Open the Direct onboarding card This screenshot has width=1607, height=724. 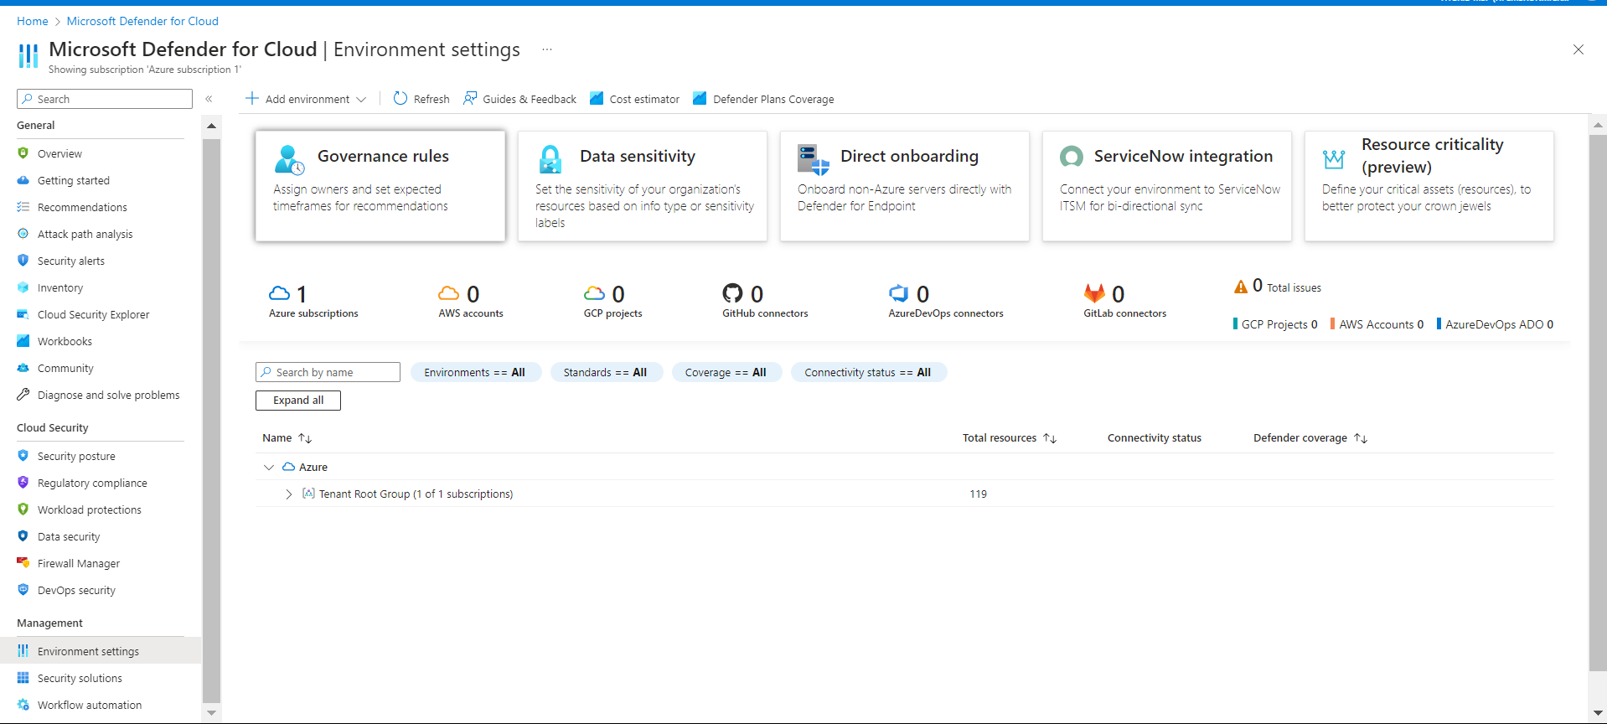point(905,186)
